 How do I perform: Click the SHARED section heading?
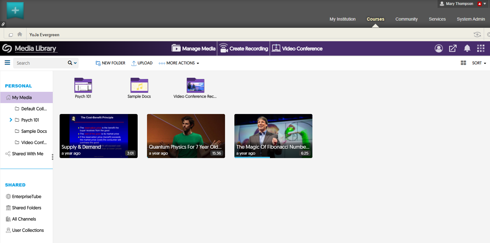(15, 185)
